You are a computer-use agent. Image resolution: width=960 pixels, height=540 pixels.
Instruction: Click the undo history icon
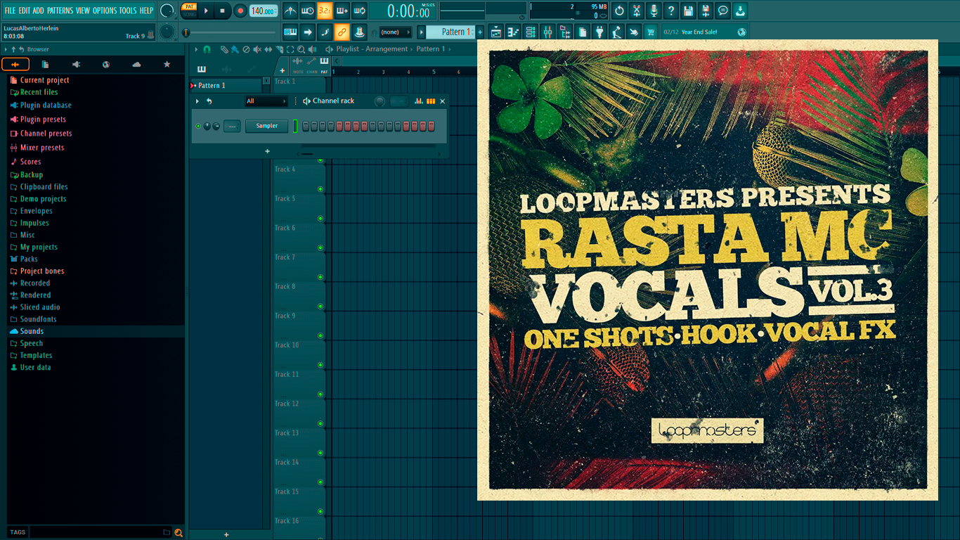point(619,11)
